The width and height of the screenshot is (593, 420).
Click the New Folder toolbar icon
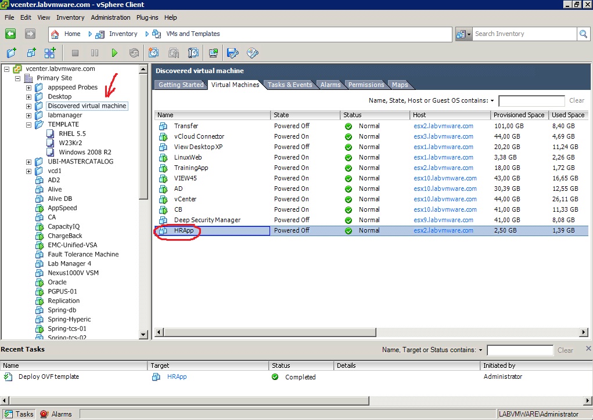(x=12, y=53)
